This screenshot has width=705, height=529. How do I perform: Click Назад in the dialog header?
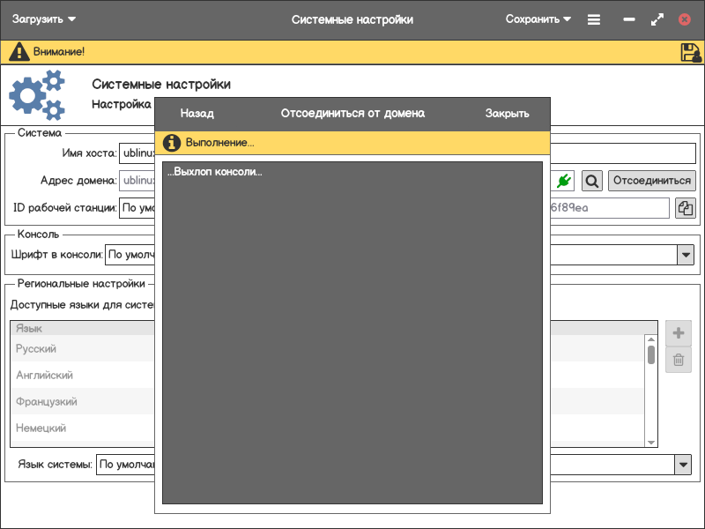[x=197, y=114]
